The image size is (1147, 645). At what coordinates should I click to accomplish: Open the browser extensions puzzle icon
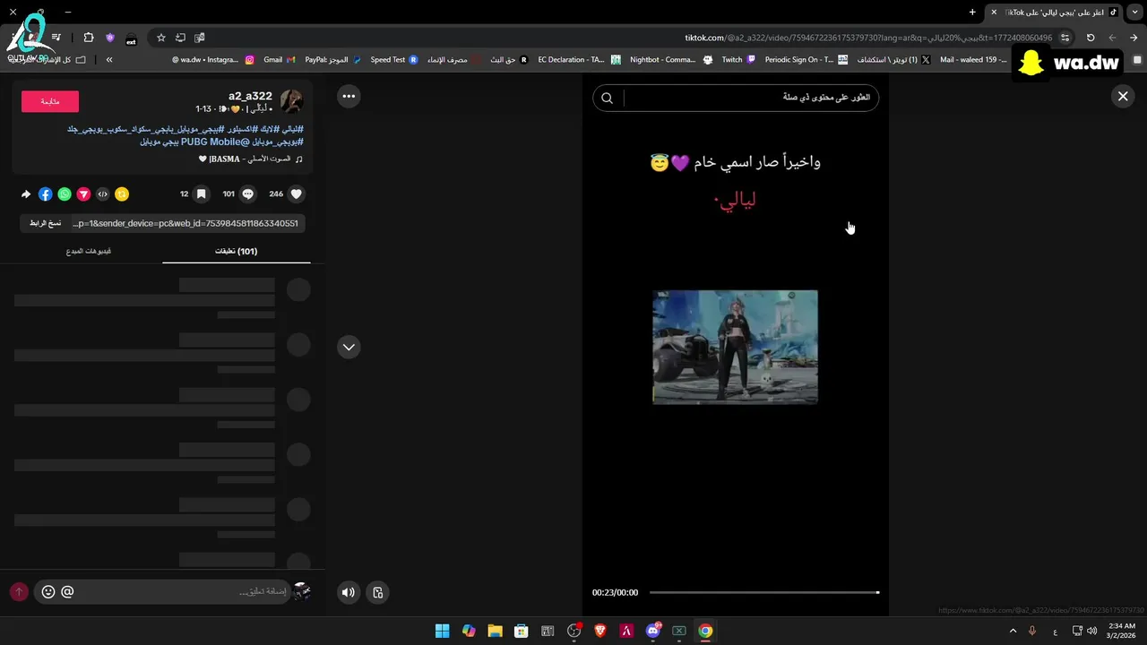pos(88,38)
